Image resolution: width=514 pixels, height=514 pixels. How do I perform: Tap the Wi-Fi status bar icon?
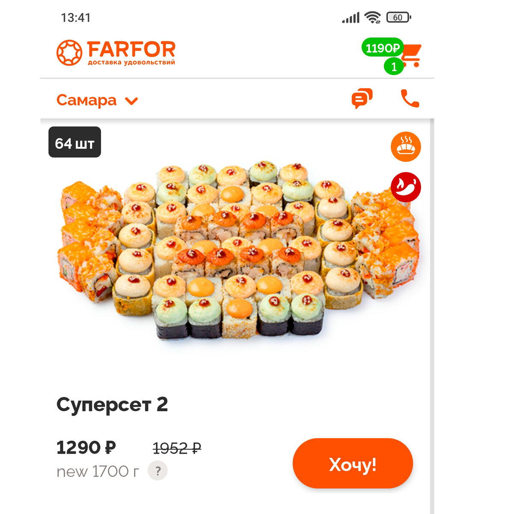click(372, 18)
